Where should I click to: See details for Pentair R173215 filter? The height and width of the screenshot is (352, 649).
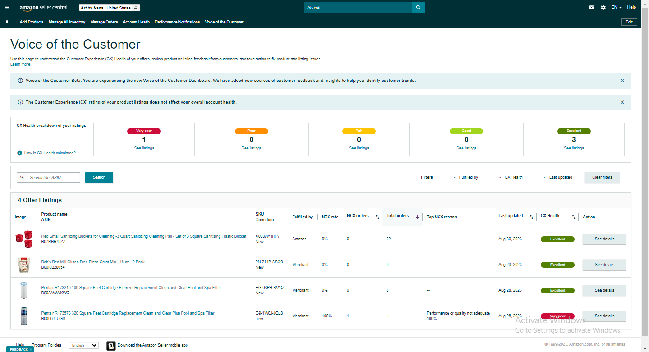[x=604, y=290]
